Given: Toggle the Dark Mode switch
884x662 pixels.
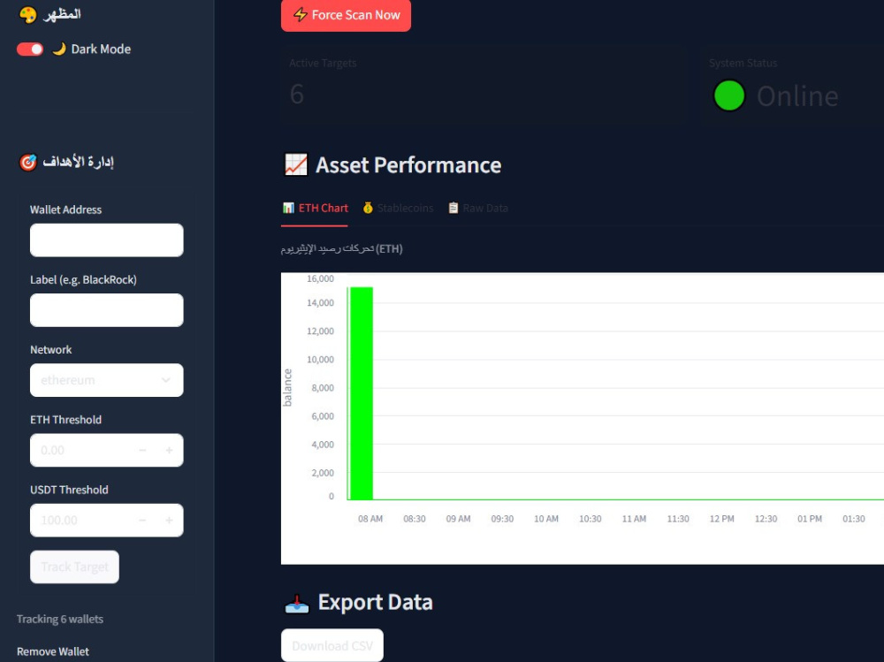Looking at the screenshot, I should point(30,49).
